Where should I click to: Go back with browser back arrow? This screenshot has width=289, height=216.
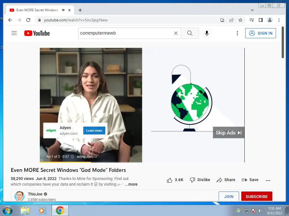pos(10,20)
